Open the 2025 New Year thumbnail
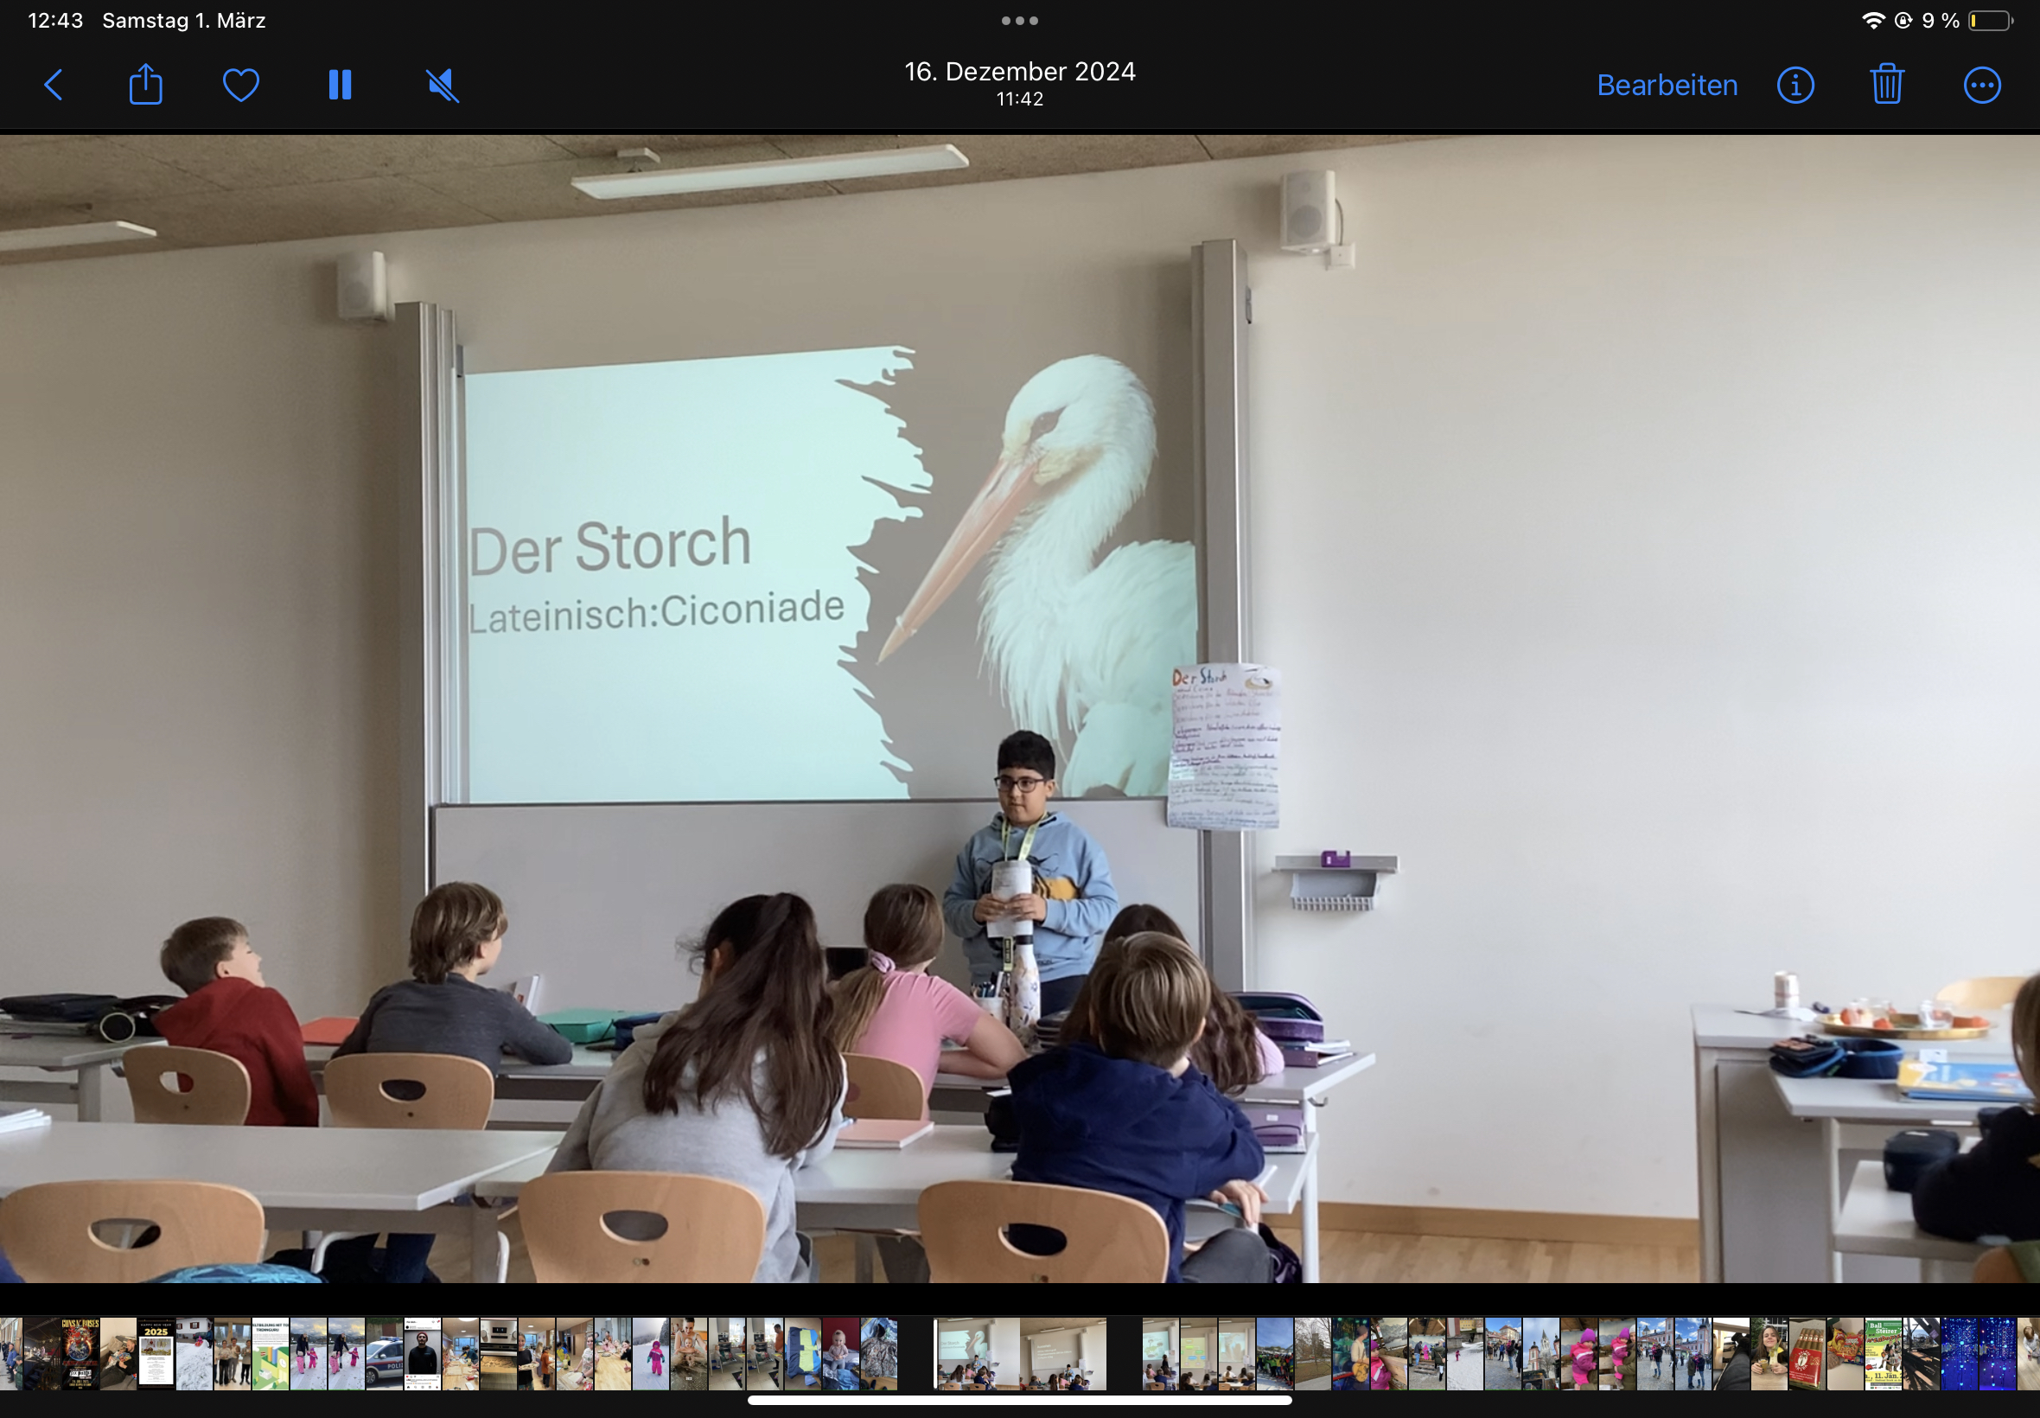The width and height of the screenshot is (2040, 1418). [156, 1353]
